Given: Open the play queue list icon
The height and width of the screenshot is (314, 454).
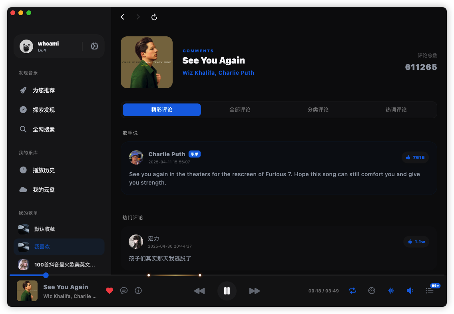Looking at the screenshot, I should point(429,291).
